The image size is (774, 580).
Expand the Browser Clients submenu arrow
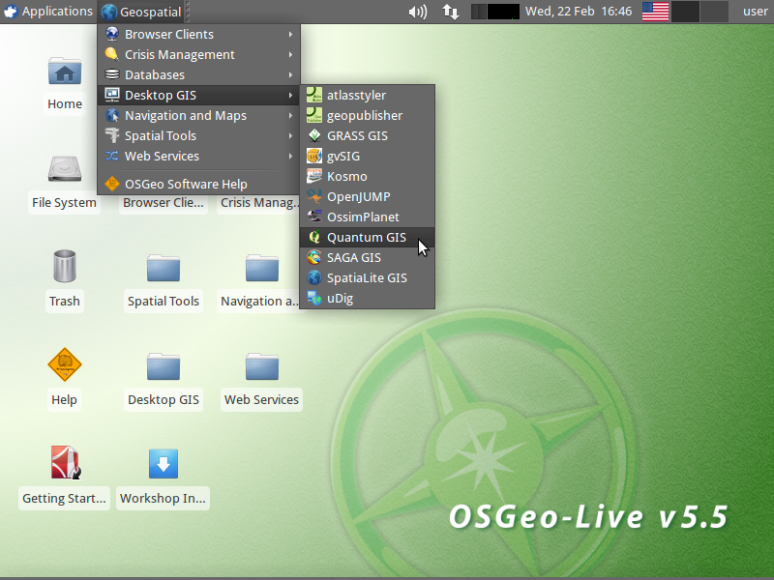click(x=291, y=34)
